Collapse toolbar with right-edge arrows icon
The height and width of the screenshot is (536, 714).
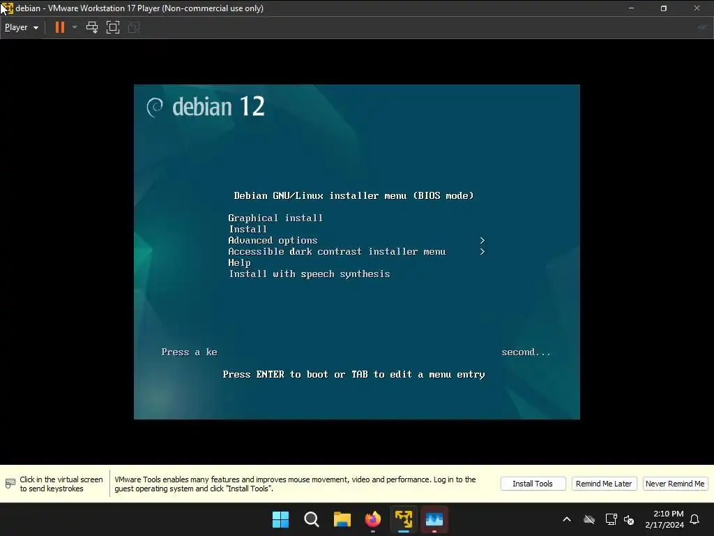pos(703,27)
